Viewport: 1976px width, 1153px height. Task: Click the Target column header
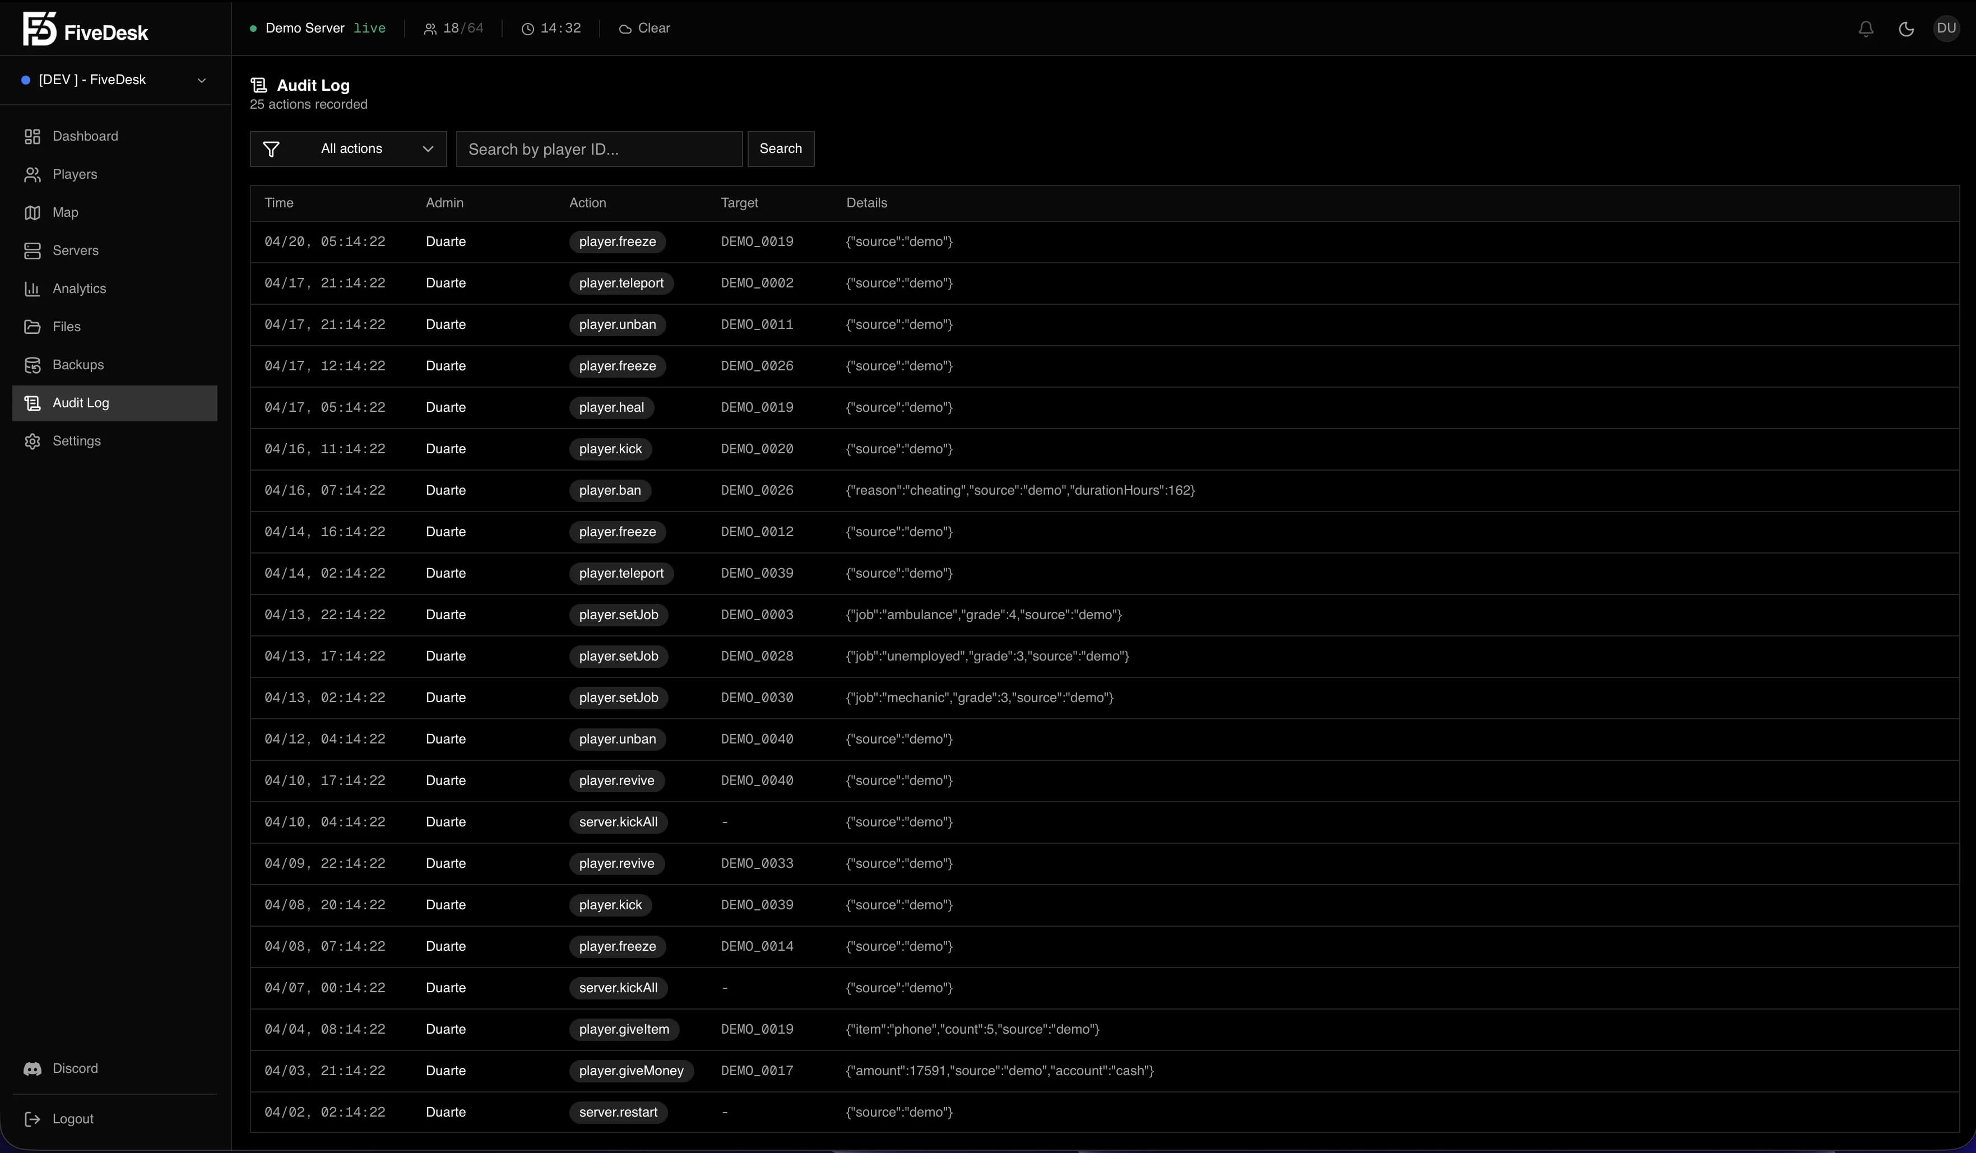[x=739, y=203]
